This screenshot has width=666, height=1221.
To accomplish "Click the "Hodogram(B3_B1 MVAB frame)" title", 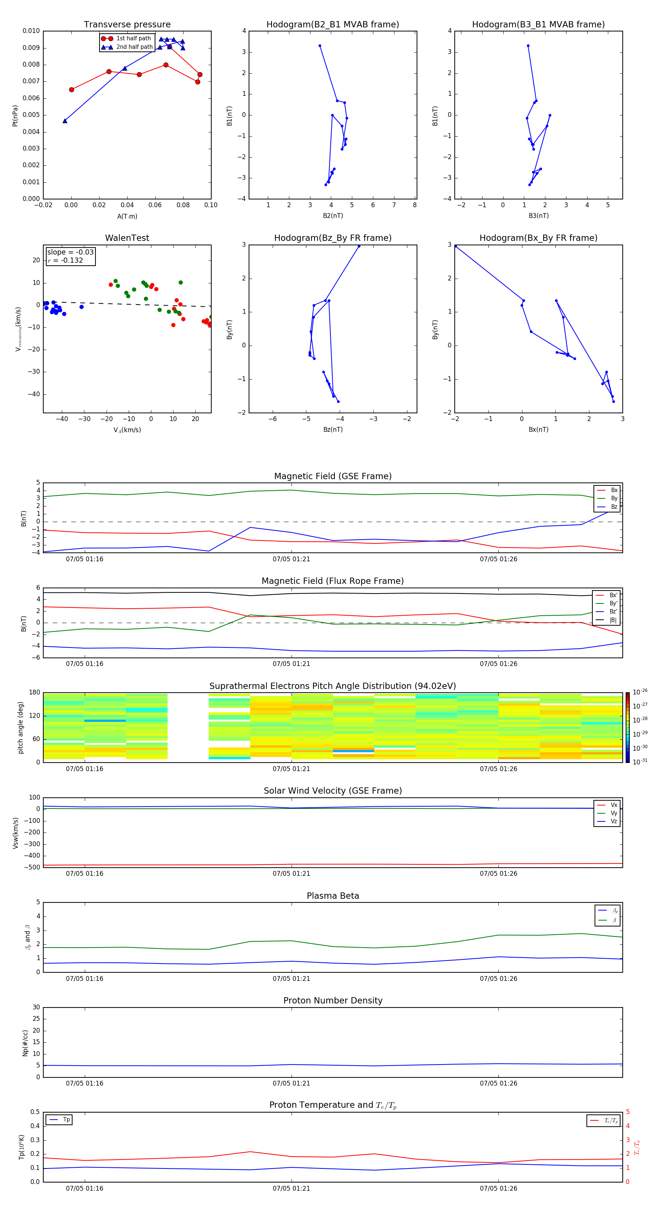I will pos(538,24).
